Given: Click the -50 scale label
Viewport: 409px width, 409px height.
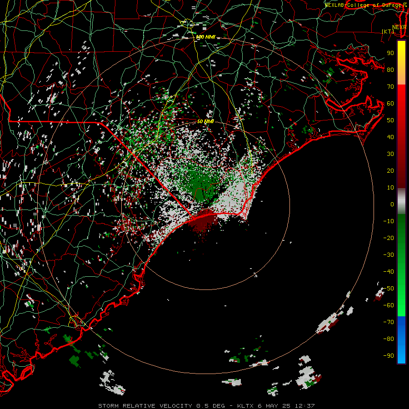Looking at the screenshot, I should pos(389,289).
